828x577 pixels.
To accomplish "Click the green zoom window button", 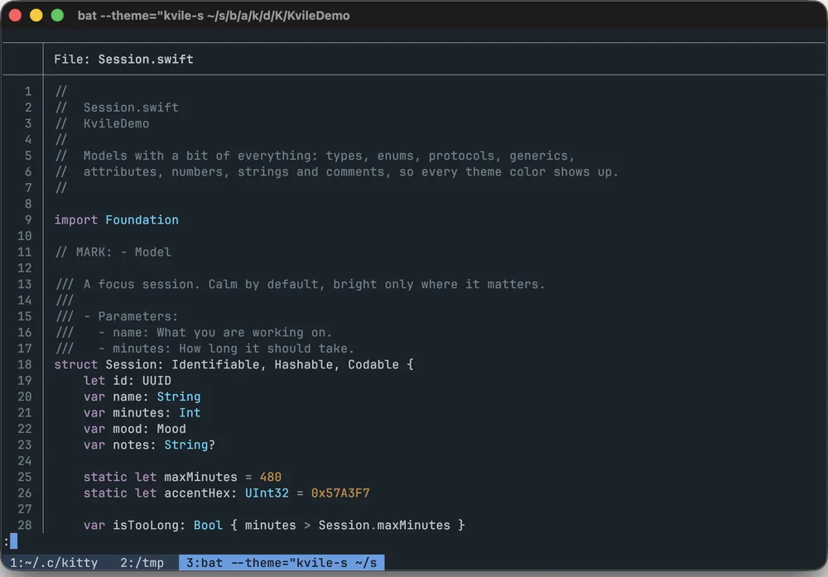I will coord(57,15).
